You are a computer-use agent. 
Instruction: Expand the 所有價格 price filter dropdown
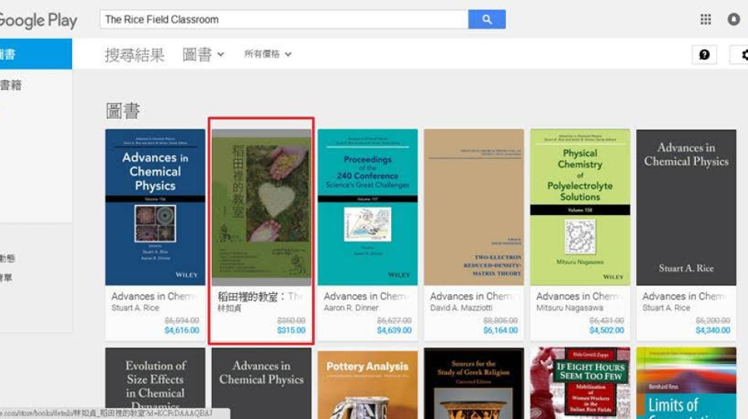(268, 54)
